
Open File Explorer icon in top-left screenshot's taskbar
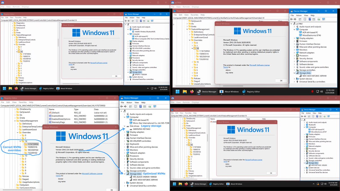tap(10, 88)
